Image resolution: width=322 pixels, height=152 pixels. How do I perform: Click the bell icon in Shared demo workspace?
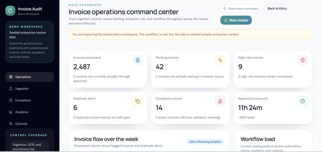(x=225, y=9)
